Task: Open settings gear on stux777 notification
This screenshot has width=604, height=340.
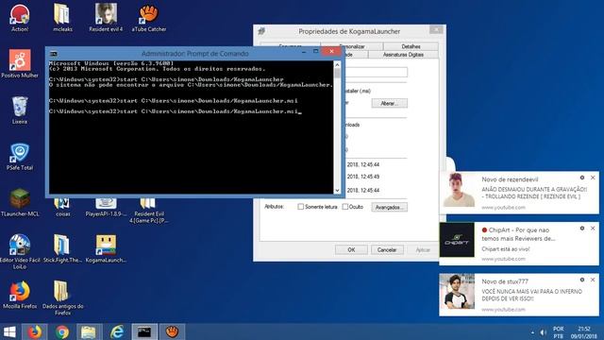Action: point(582,280)
